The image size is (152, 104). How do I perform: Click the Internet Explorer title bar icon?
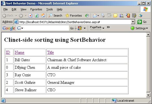tap(3, 3)
